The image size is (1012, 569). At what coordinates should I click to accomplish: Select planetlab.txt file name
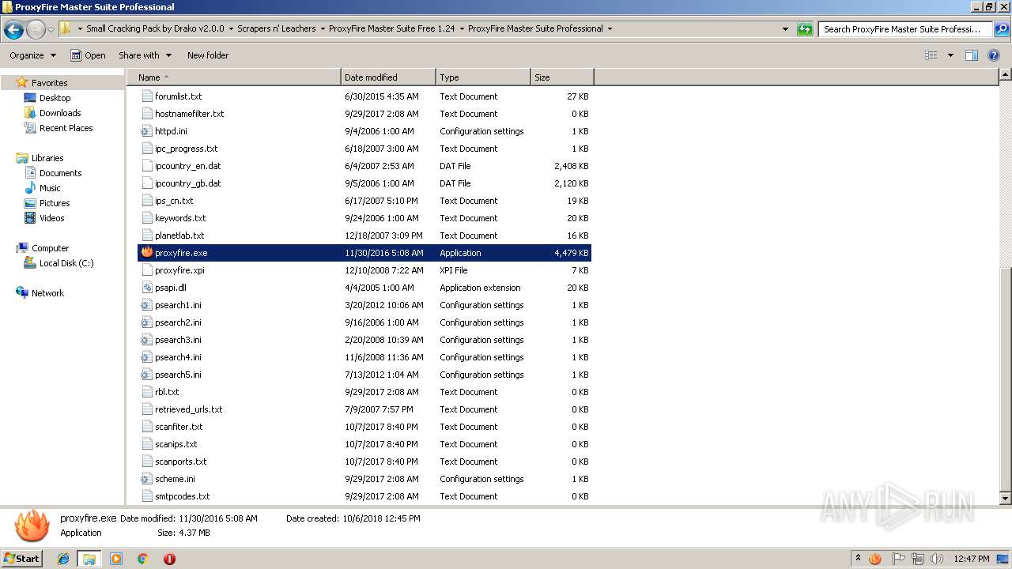point(179,236)
